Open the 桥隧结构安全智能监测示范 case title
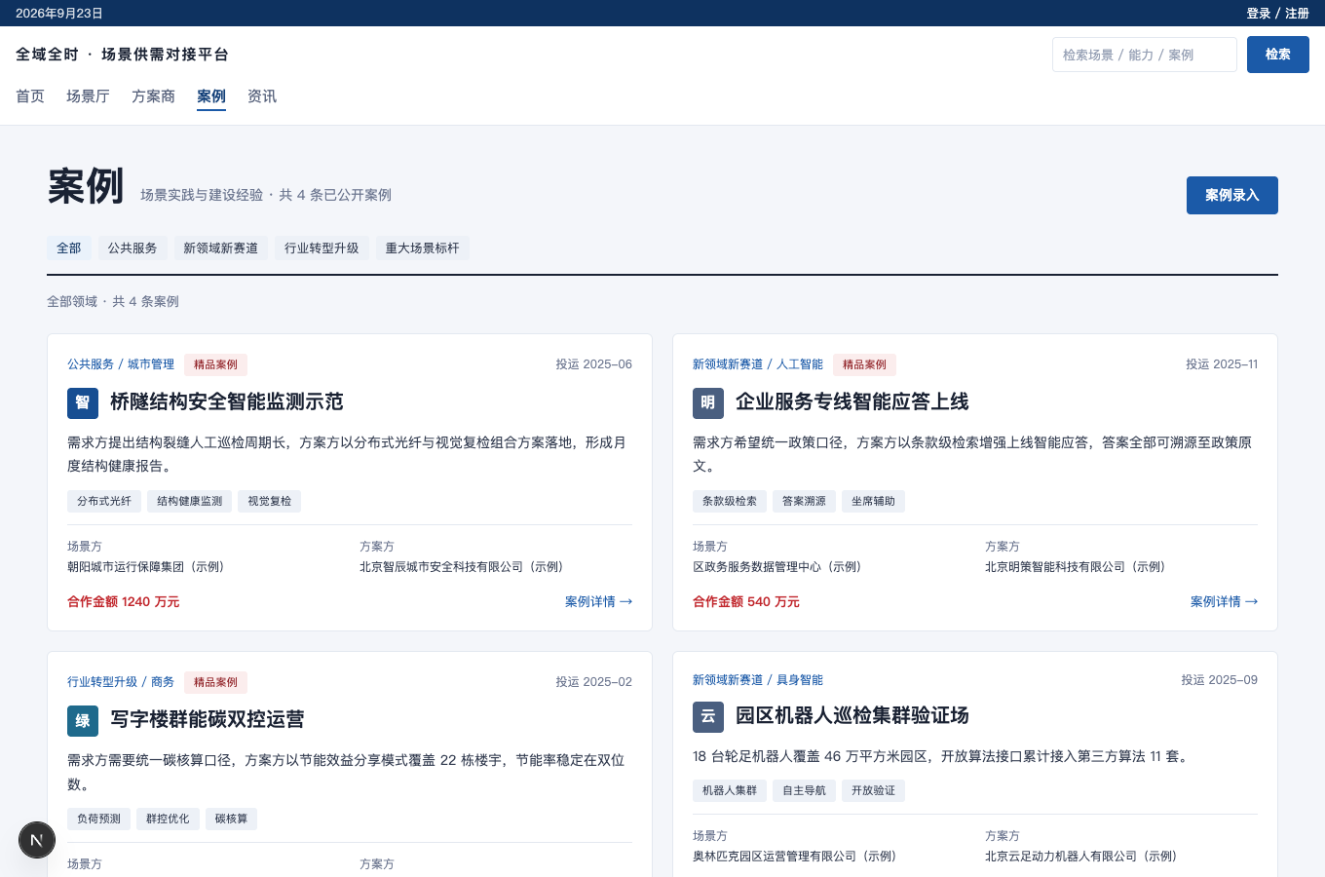This screenshot has width=1325, height=877. click(227, 402)
